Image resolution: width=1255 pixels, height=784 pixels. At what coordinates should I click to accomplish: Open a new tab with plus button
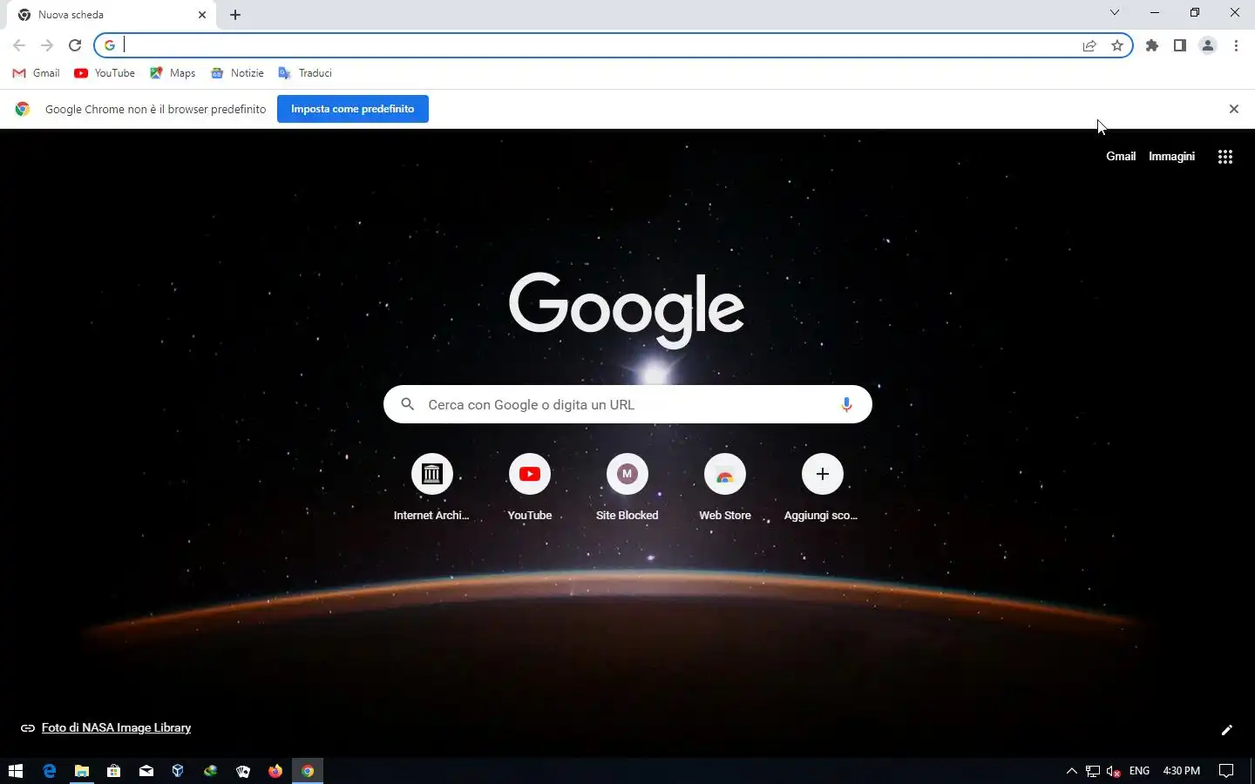[235, 15]
